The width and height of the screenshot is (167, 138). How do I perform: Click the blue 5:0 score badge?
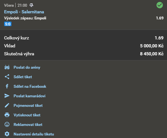point(8,24)
